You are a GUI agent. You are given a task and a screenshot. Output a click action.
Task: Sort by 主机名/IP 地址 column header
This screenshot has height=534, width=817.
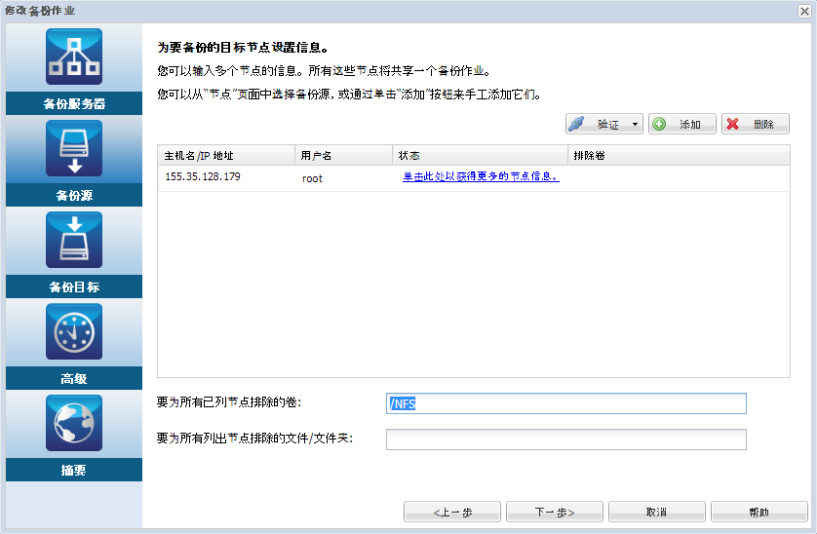(226, 155)
